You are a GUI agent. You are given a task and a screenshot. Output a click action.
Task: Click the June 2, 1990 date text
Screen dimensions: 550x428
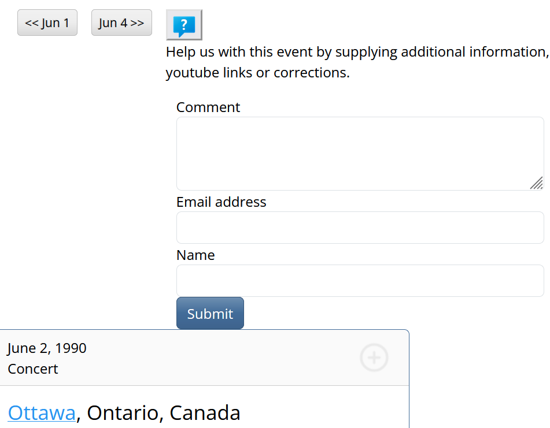pos(47,348)
